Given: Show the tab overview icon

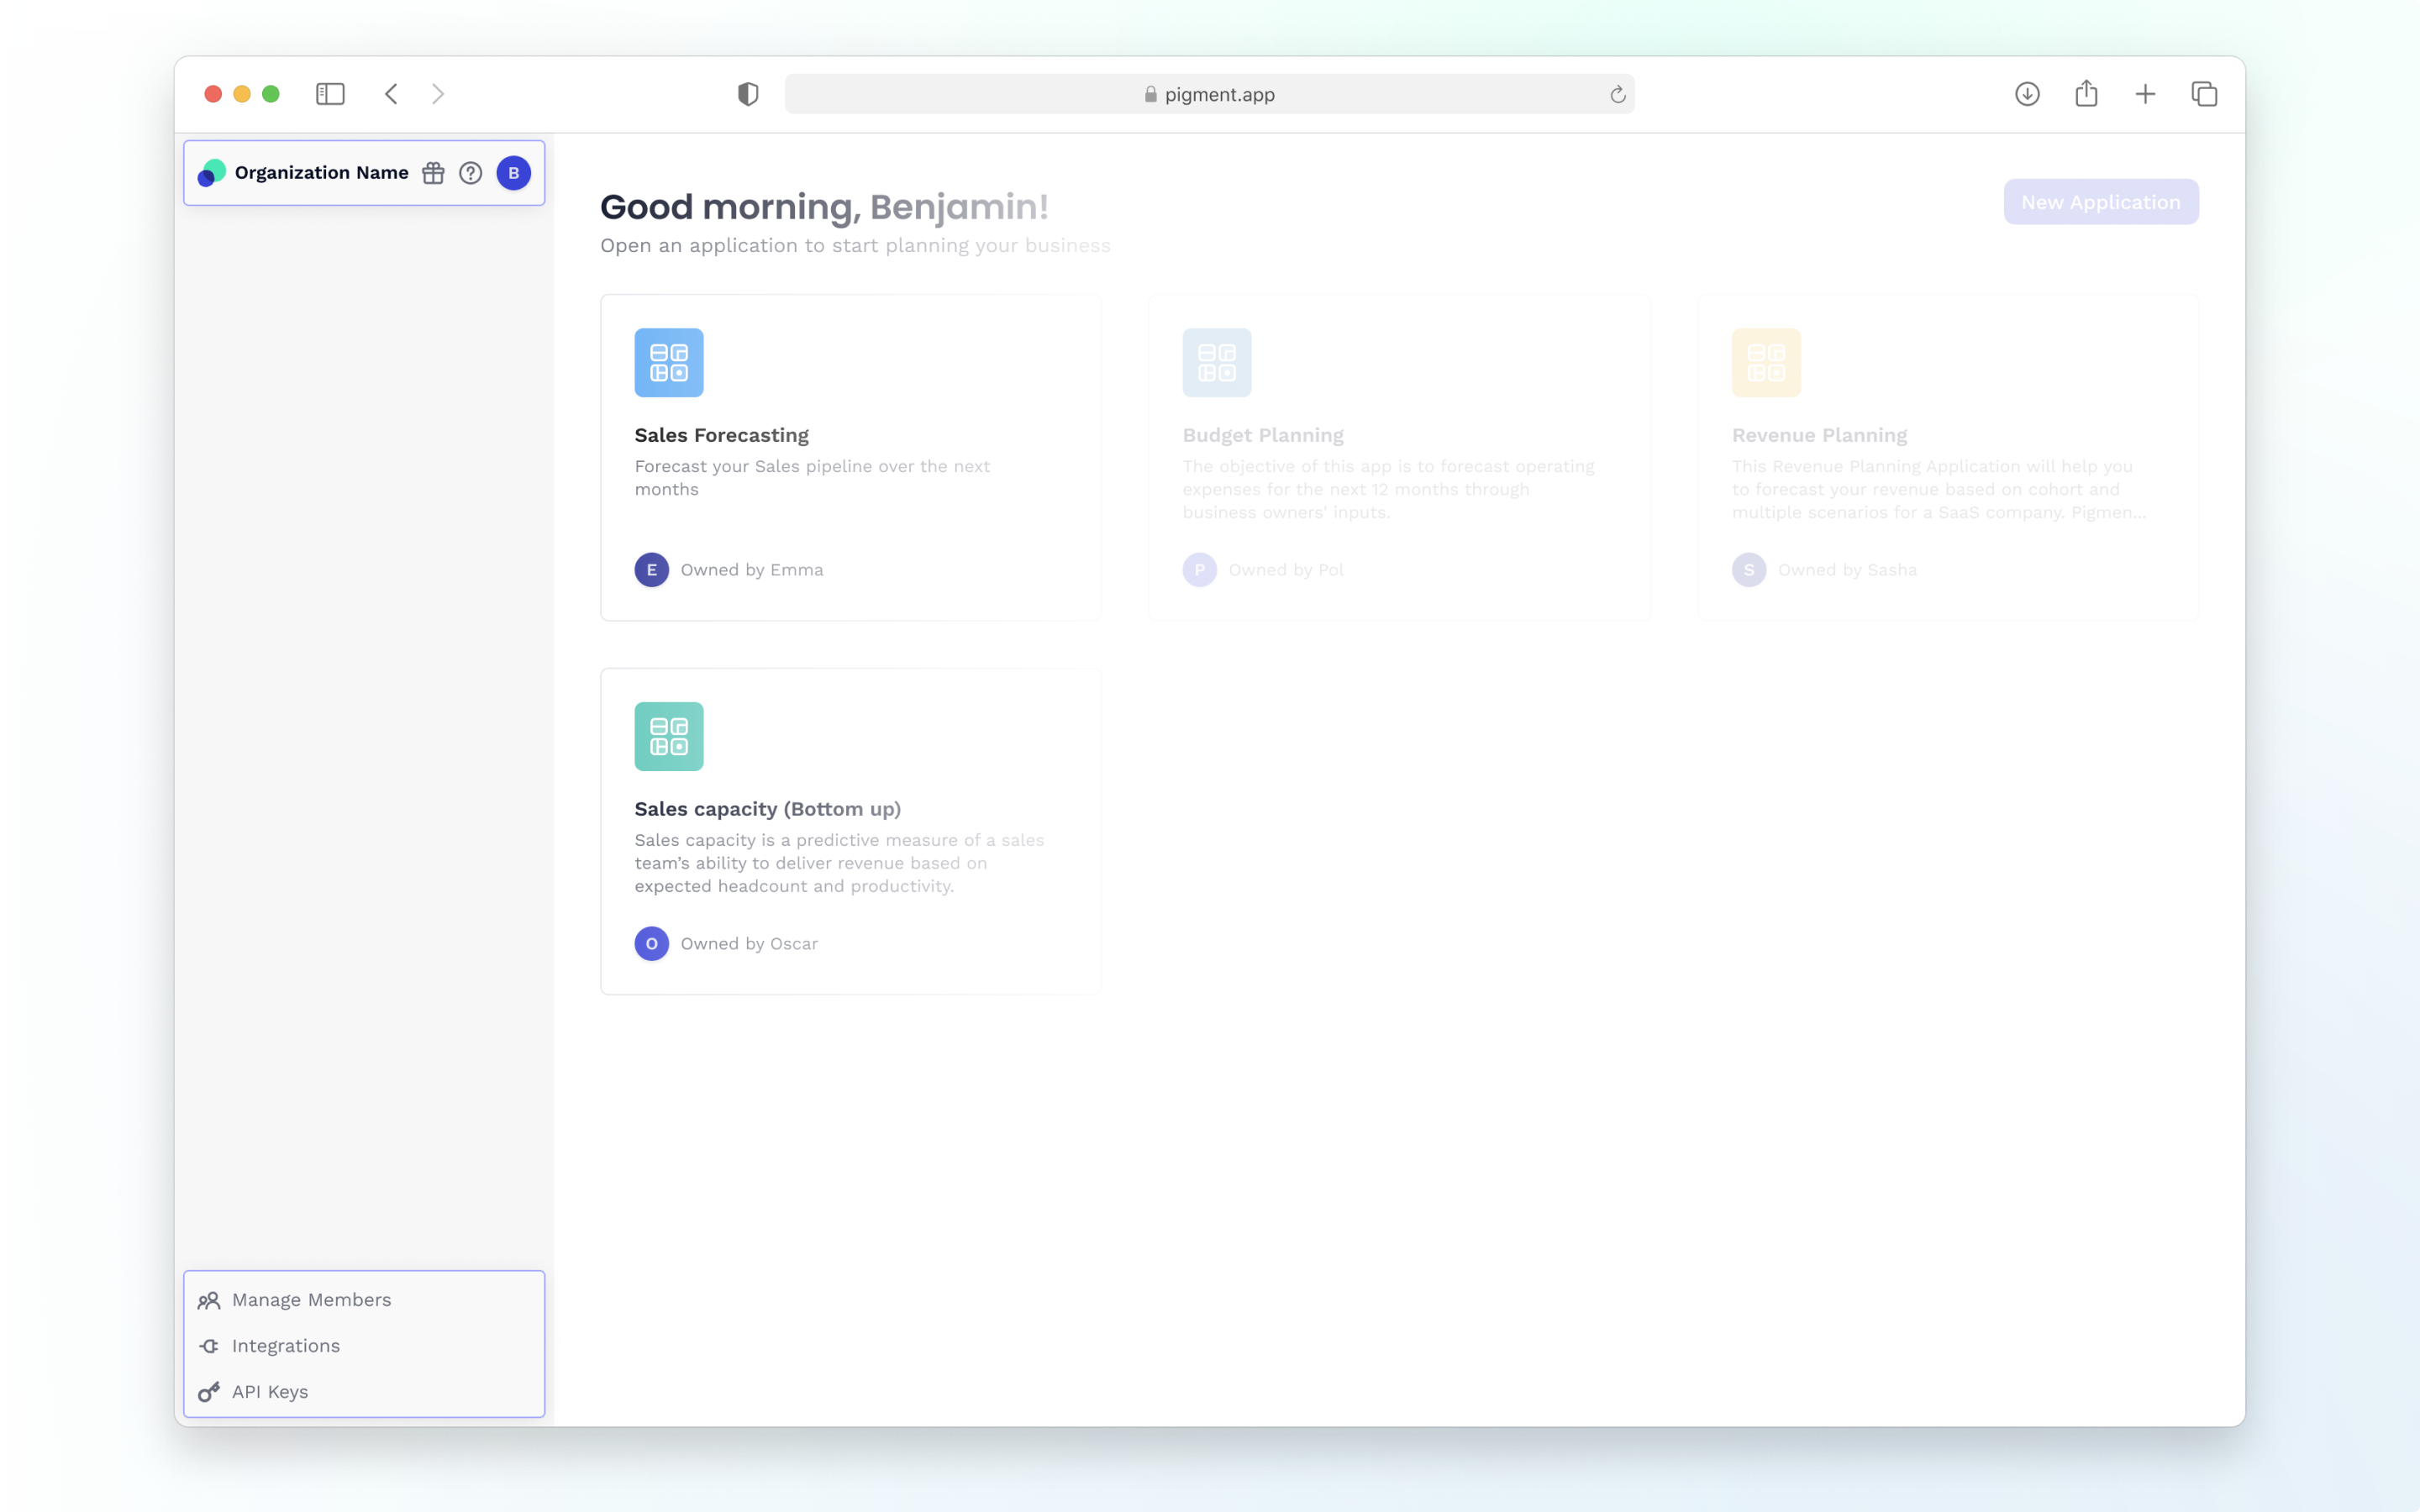Looking at the screenshot, I should coord(2204,94).
